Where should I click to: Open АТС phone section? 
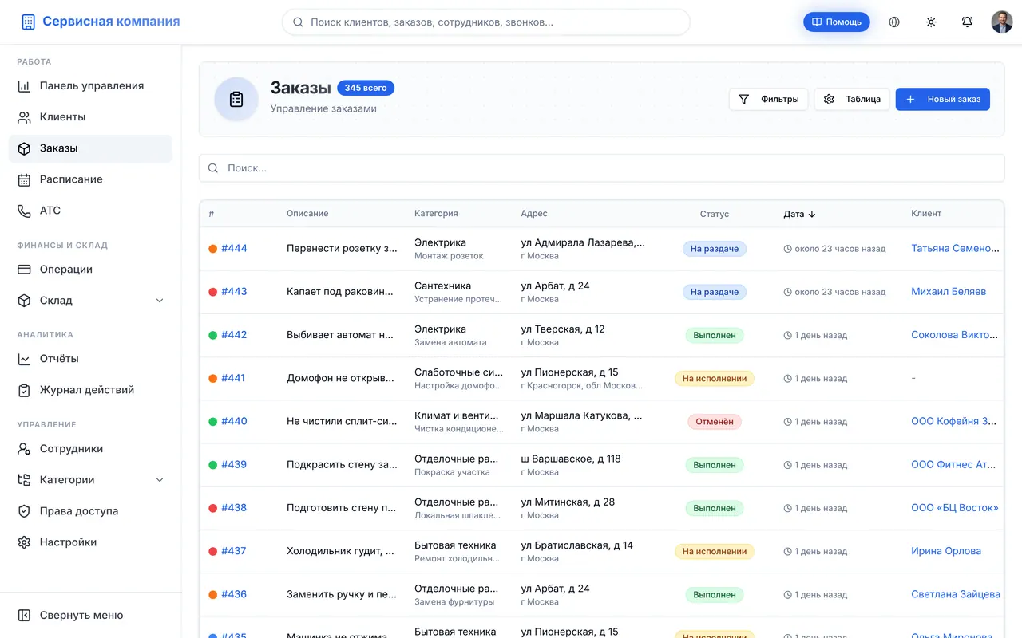[90, 211]
